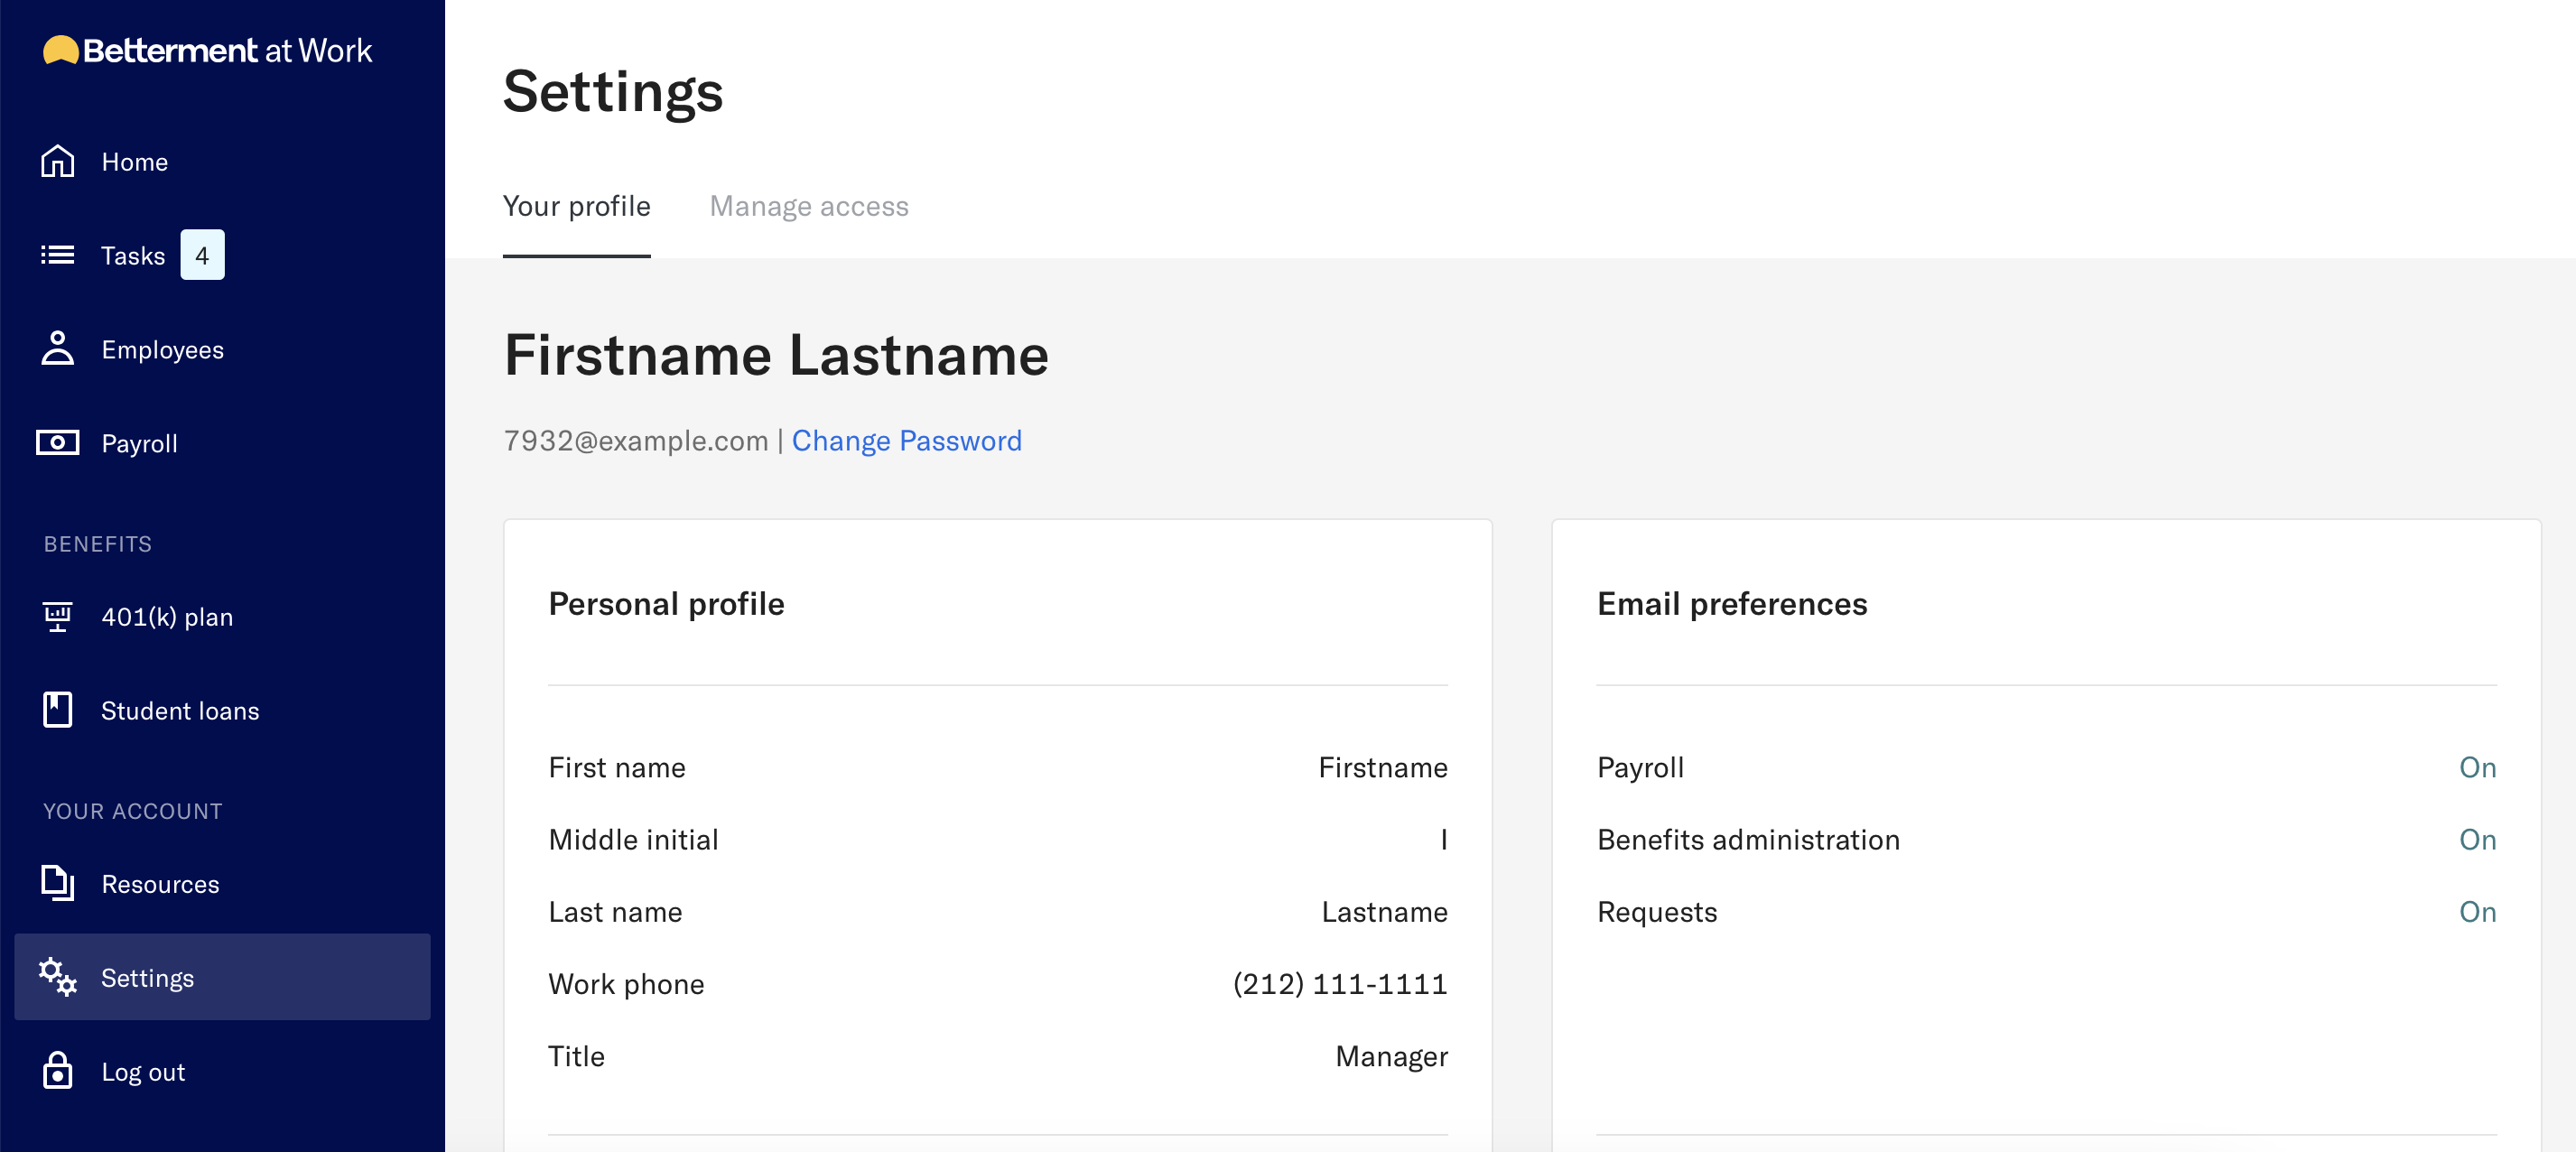Click the 401(k) plan icon

coord(58,615)
